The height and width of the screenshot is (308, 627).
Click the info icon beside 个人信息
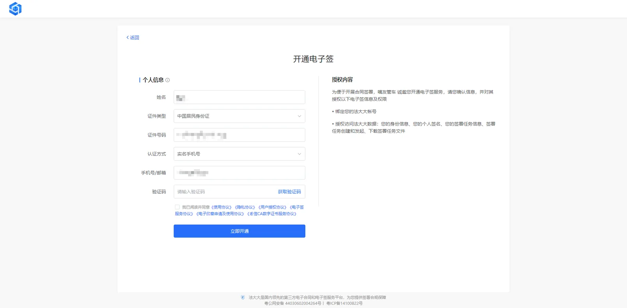pos(168,80)
